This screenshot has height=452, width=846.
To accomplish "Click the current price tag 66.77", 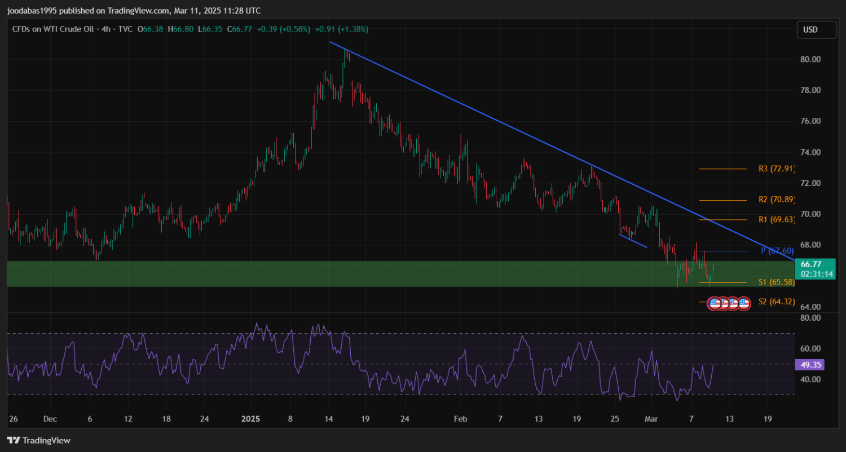I will pyautogui.click(x=814, y=264).
